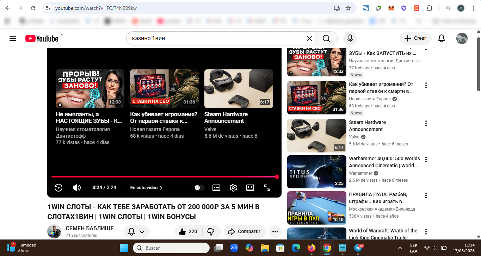Toggle subtitles on the player
The height and width of the screenshot is (256, 481).
[x=216, y=188]
